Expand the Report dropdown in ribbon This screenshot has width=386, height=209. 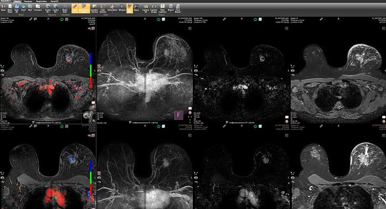[x=171, y=8]
